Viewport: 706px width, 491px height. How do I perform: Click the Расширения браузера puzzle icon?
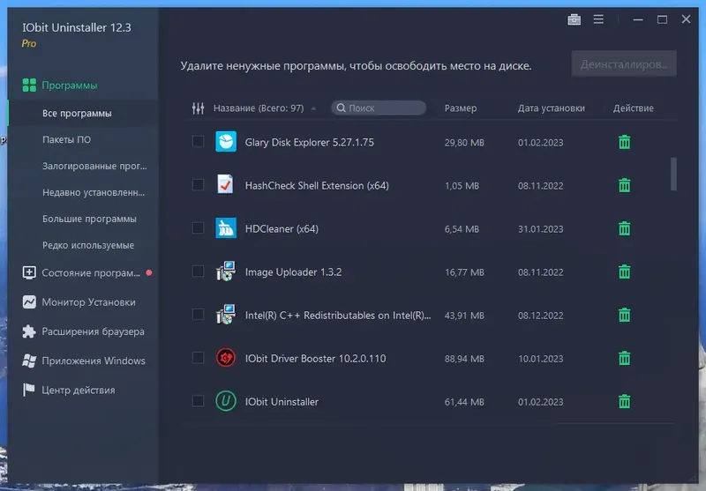(29, 331)
